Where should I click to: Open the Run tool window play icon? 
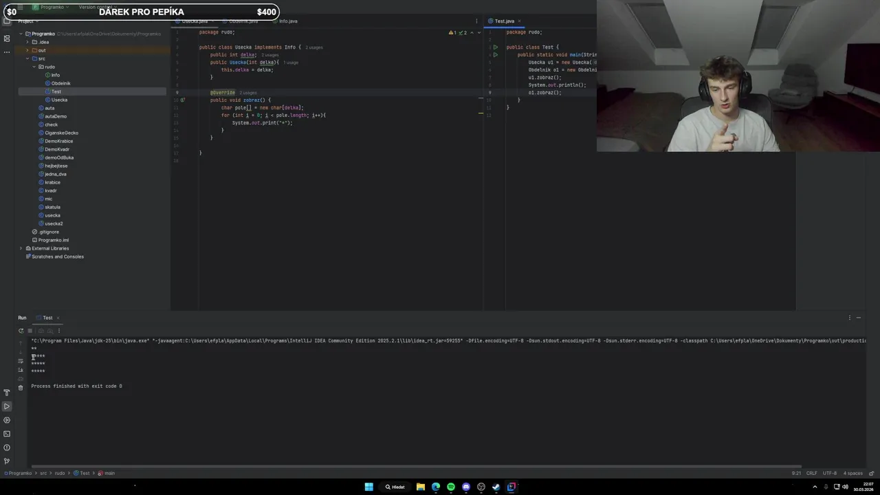coord(7,406)
